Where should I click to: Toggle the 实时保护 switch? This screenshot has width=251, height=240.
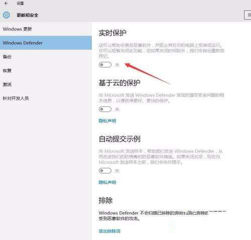coord(105,65)
